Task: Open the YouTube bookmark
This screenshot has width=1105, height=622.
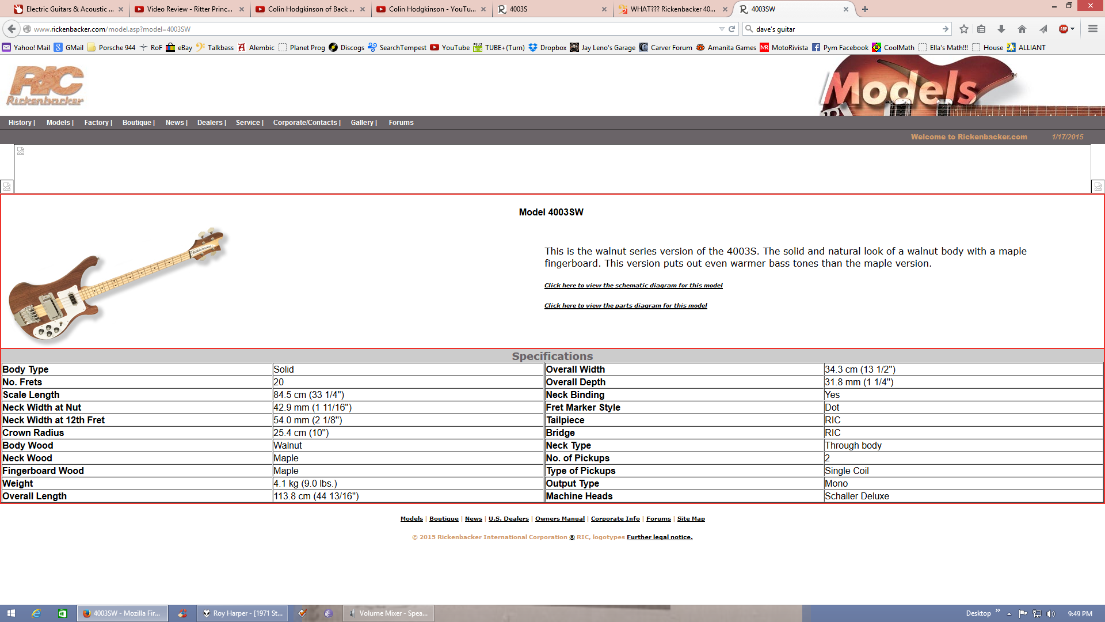Action: [x=450, y=48]
